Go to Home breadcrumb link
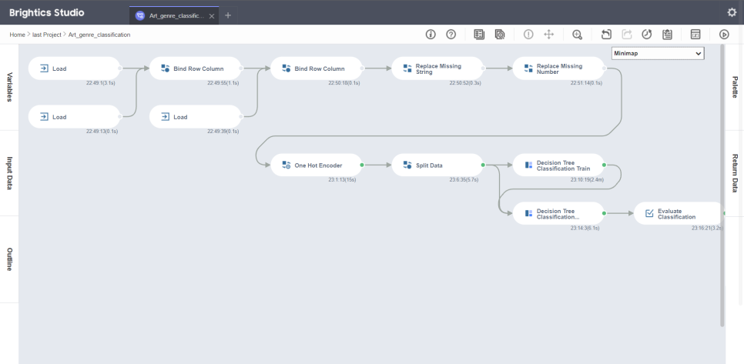Screen dimensions: 744x364 click(17, 35)
